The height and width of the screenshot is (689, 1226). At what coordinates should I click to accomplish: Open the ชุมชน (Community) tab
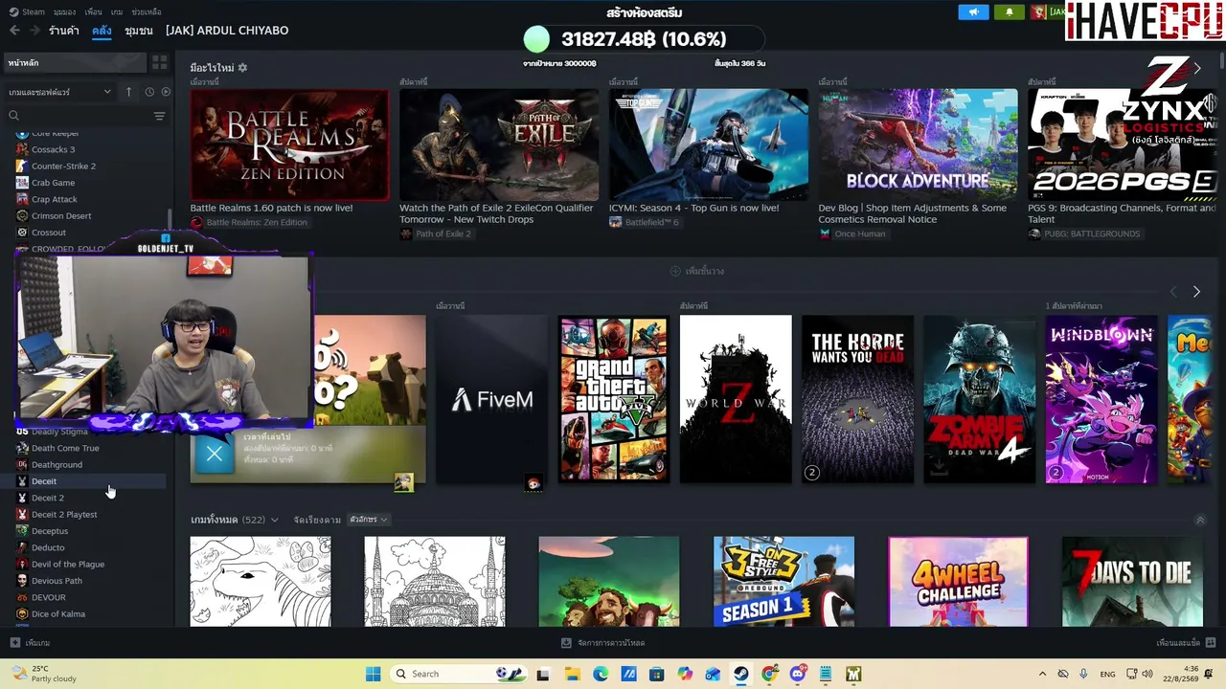coord(139,31)
